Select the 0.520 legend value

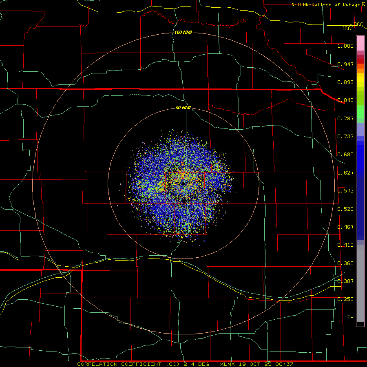coord(345,209)
